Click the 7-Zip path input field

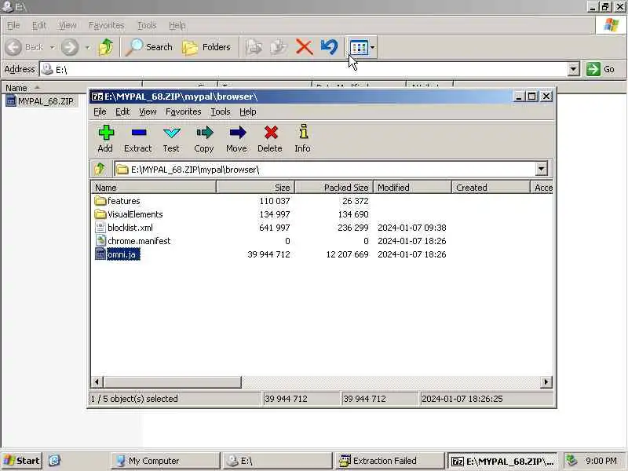click(x=324, y=169)
